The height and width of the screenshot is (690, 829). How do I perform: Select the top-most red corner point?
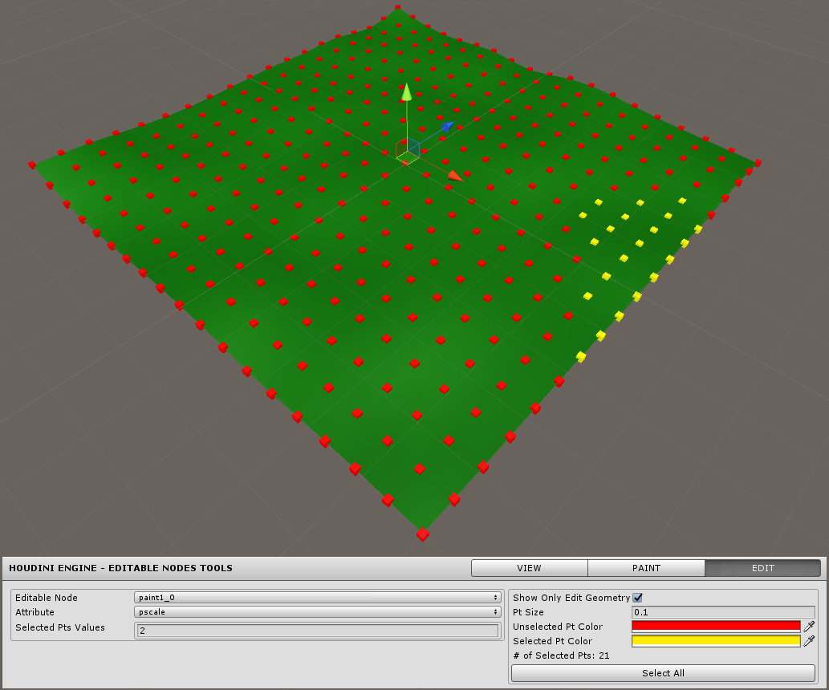(398, 8)
